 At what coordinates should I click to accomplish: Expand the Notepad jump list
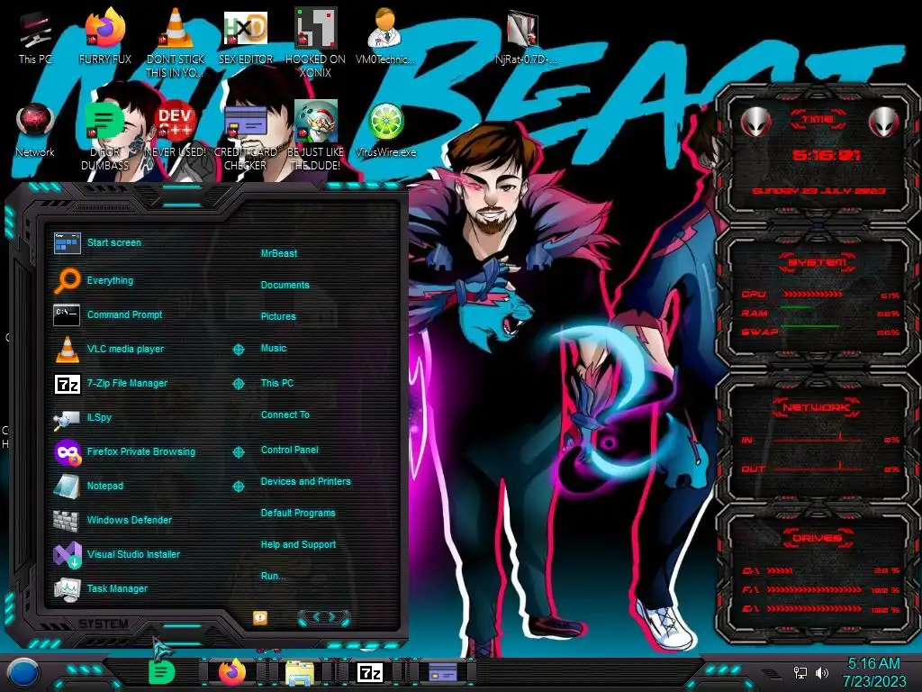pyautogui.click(x=238, y=486)
